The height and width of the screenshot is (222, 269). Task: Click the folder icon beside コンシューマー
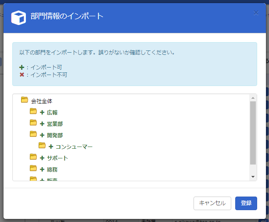(x=42, y=146)
